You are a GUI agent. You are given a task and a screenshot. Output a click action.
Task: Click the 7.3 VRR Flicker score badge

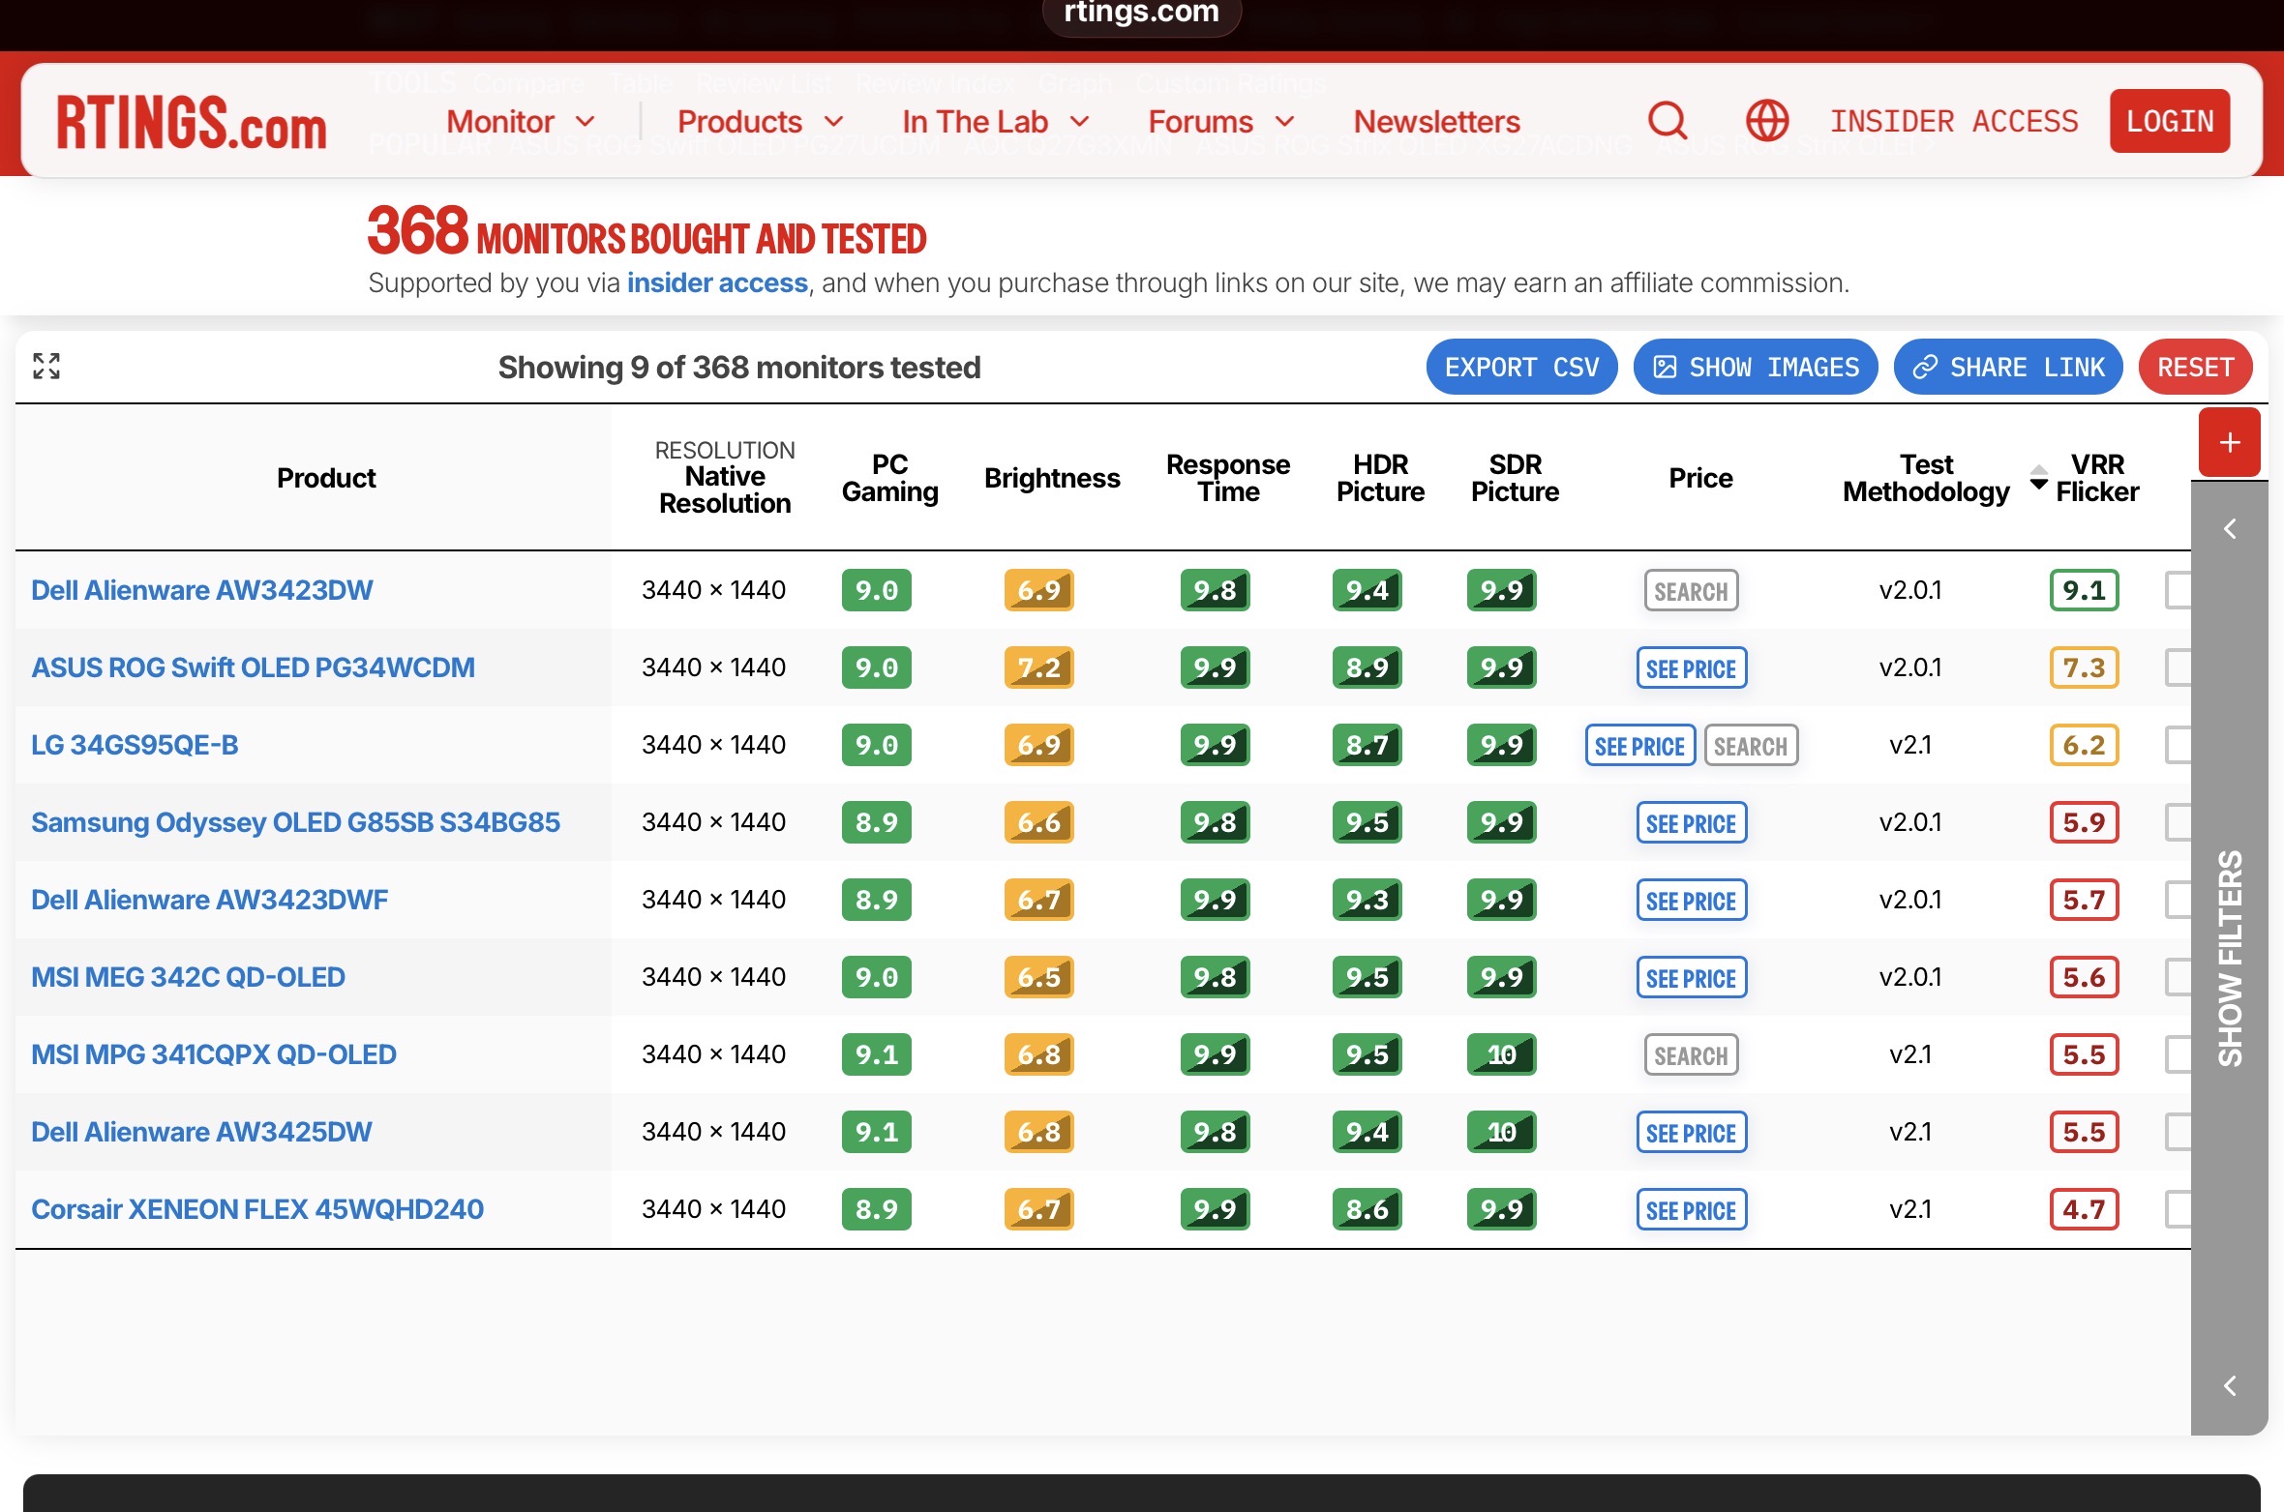click(x=2083, y=667)
